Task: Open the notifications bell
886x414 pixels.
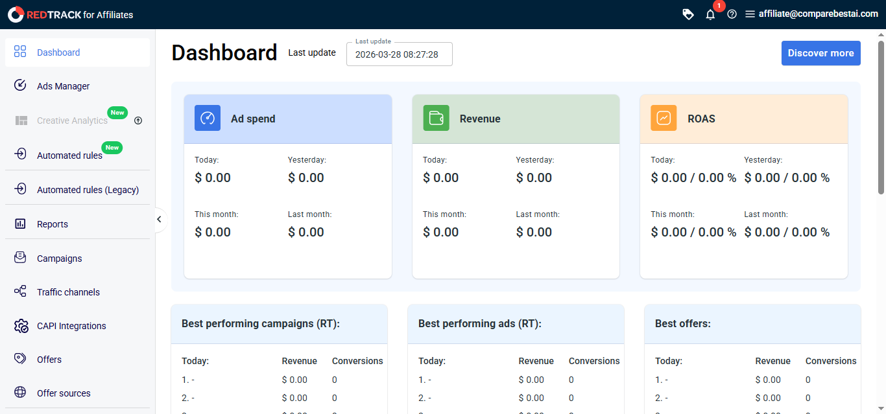Action: click(710, 14)
